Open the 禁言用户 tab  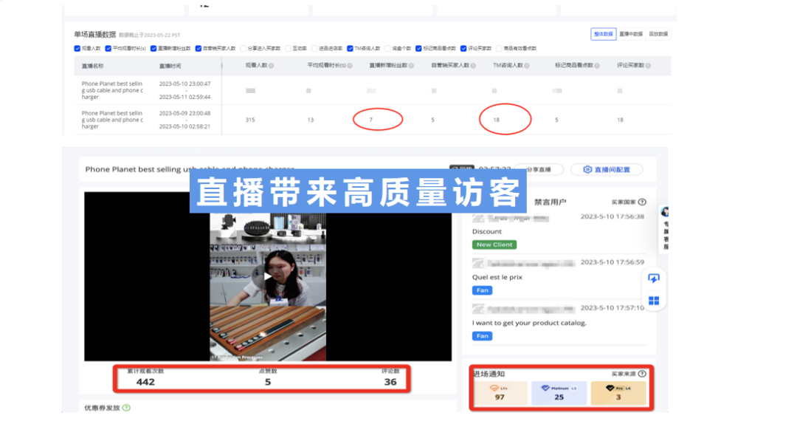point(550,202)
